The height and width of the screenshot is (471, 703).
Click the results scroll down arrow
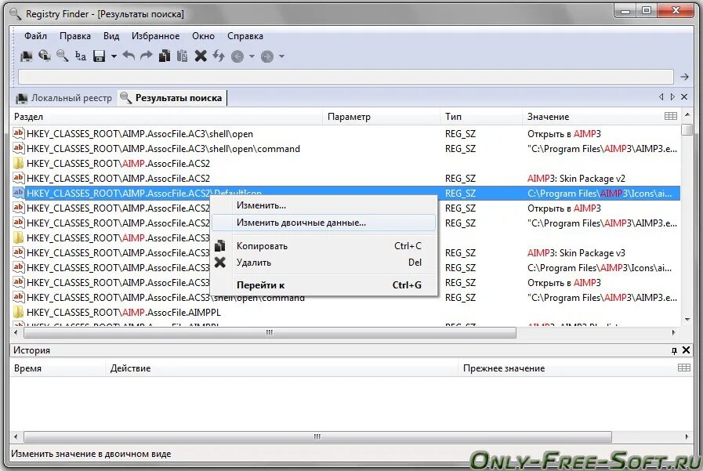click(687, 320)
